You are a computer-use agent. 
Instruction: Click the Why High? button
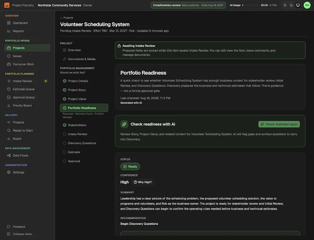click(143, 182)
